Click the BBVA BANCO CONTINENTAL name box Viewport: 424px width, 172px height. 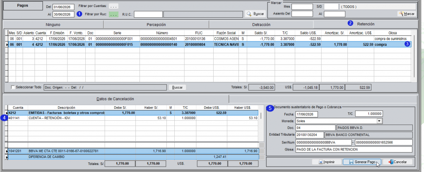368,135
